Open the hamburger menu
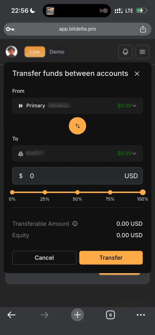Screen dimensions: 155x335 142,52
